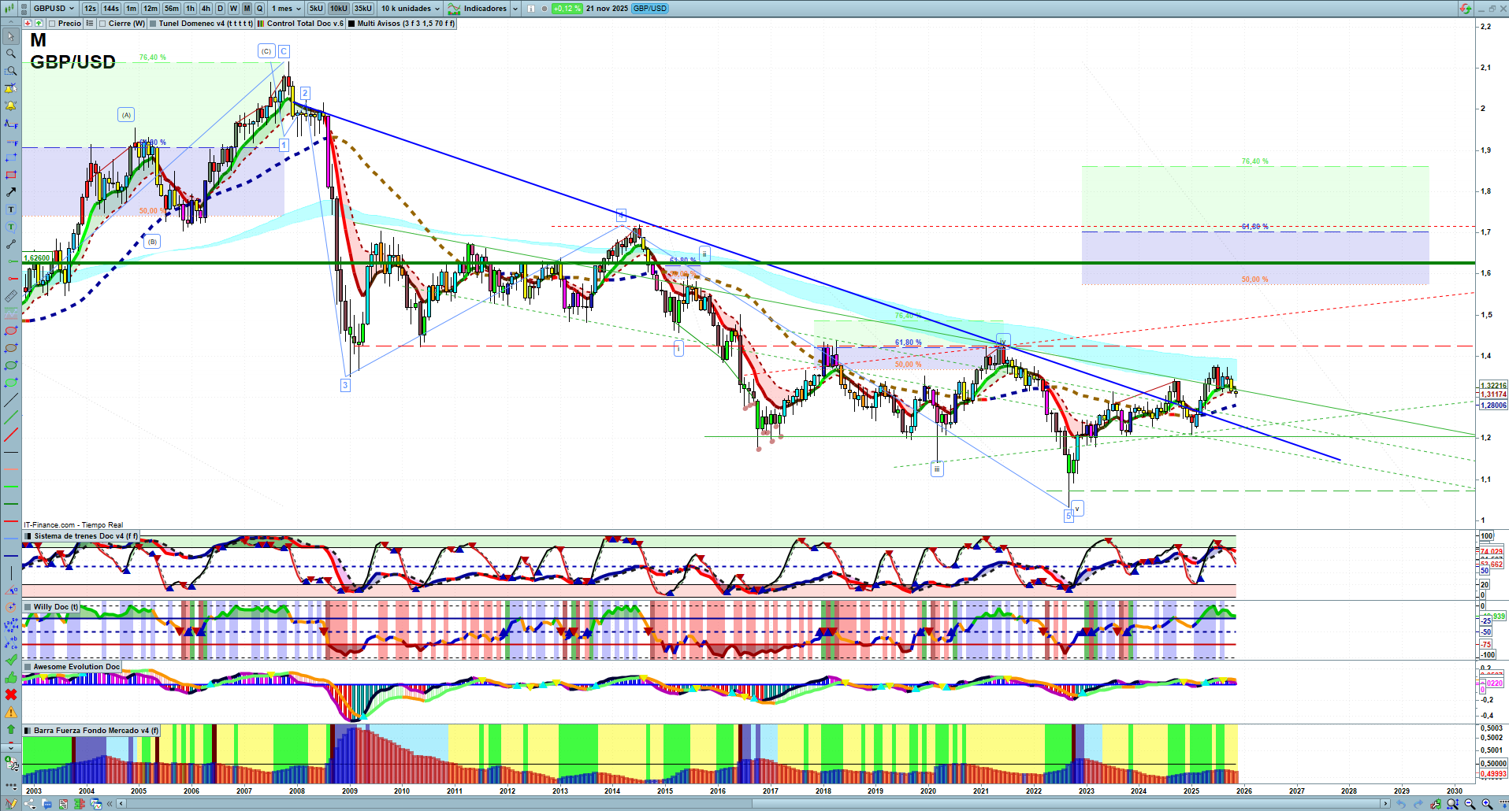Click the redo arrow at bottom right
This screenshot has height=811, width=1509.
pos(1418,804)
